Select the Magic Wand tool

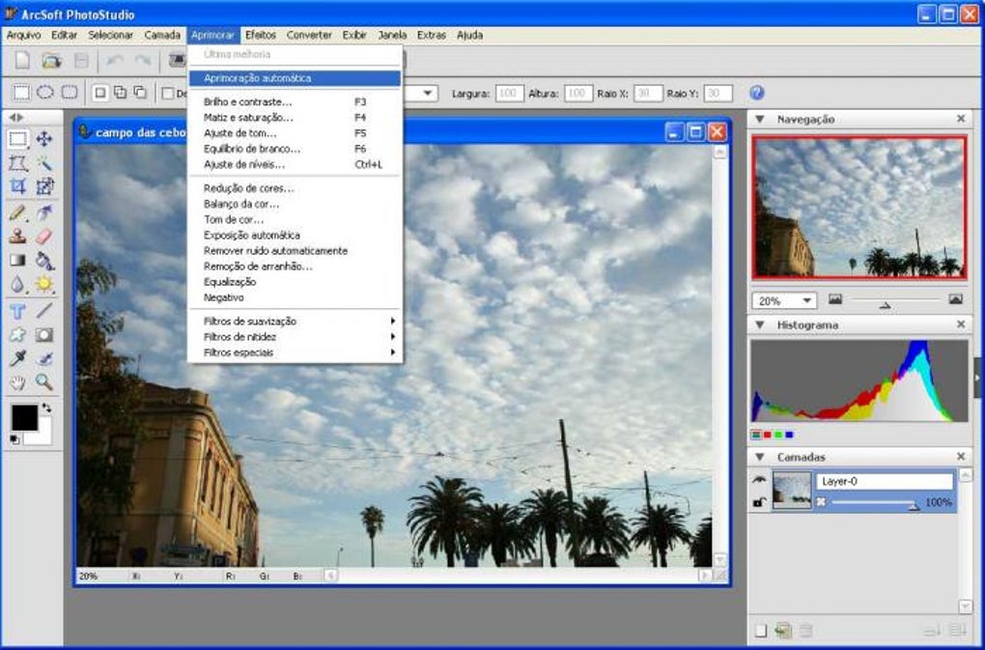coord(44,163)
